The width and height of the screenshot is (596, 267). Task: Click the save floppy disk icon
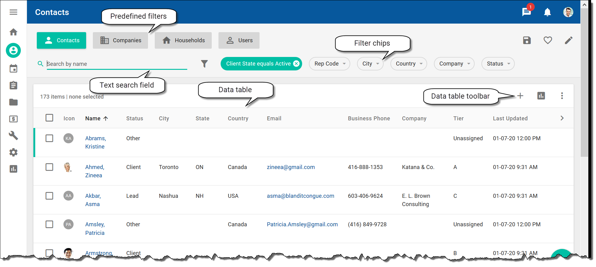[526, 40]
